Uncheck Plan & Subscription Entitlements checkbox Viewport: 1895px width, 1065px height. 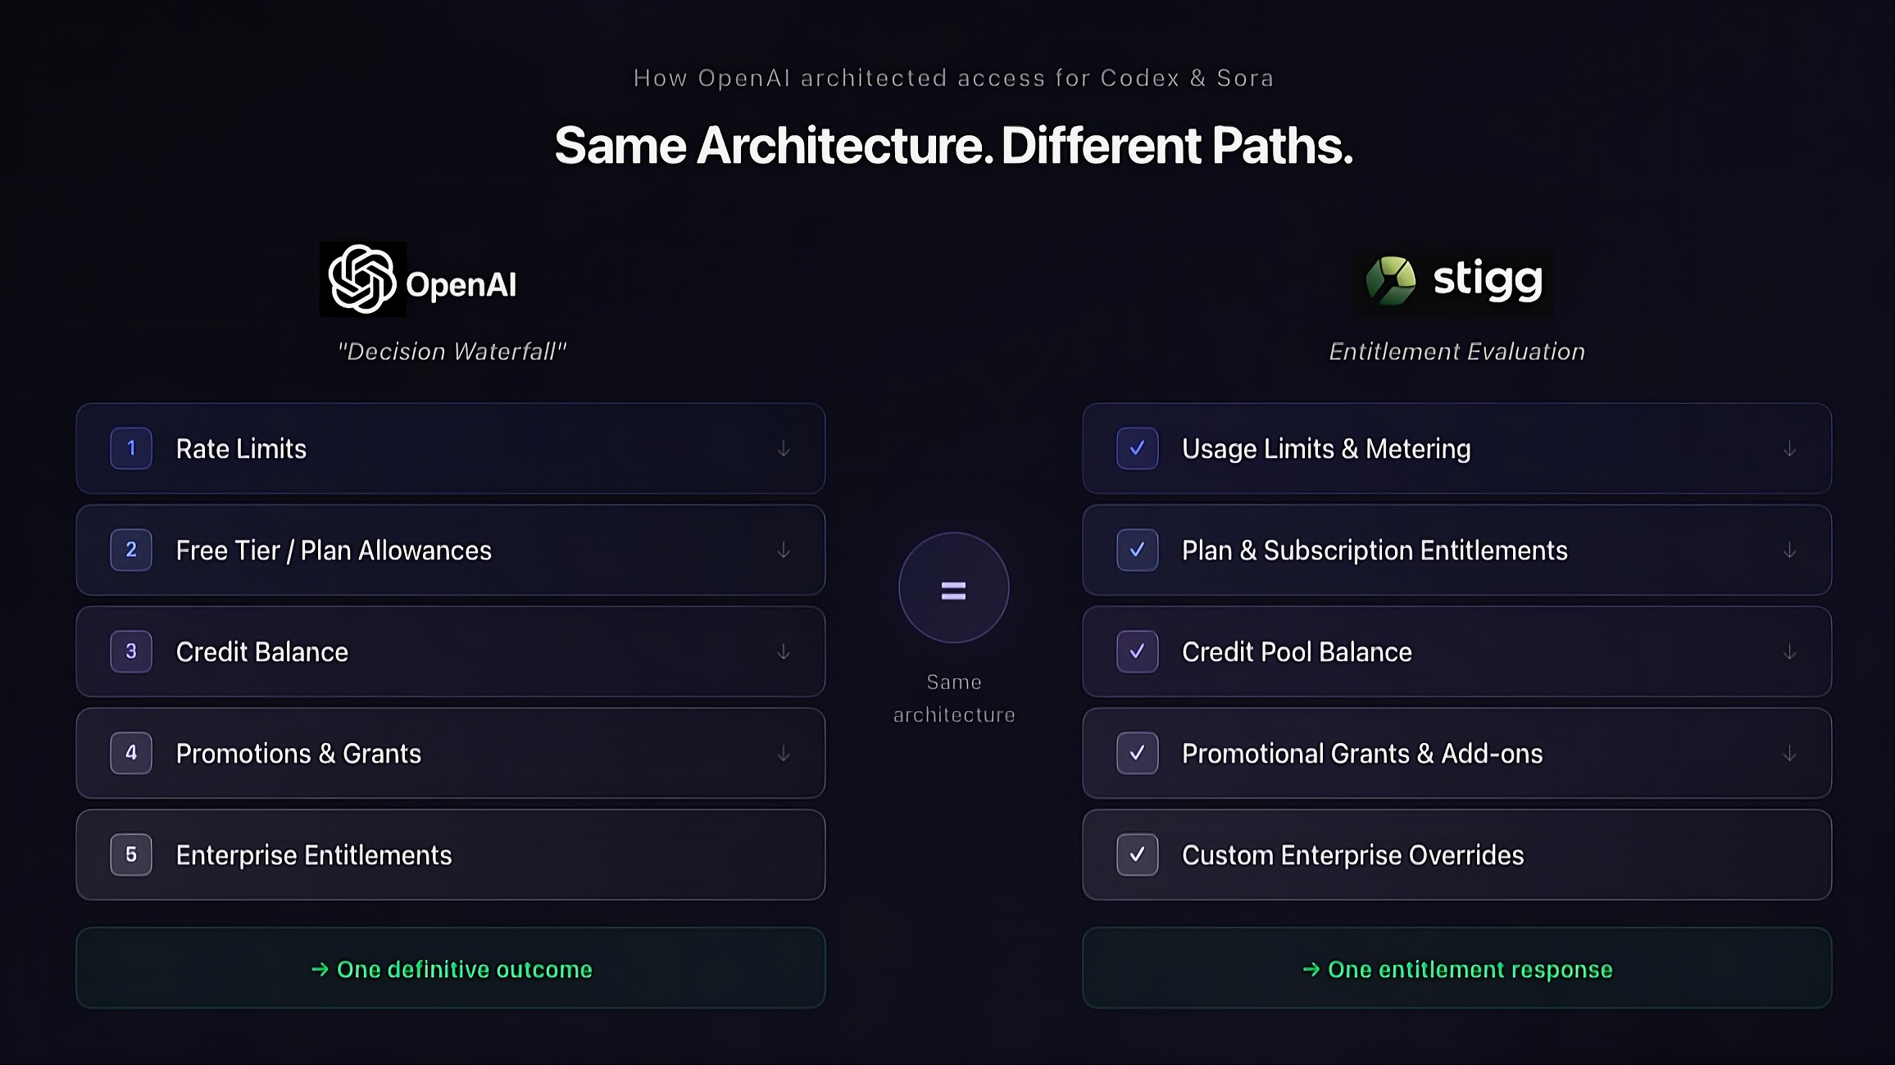pos(1137,550)
